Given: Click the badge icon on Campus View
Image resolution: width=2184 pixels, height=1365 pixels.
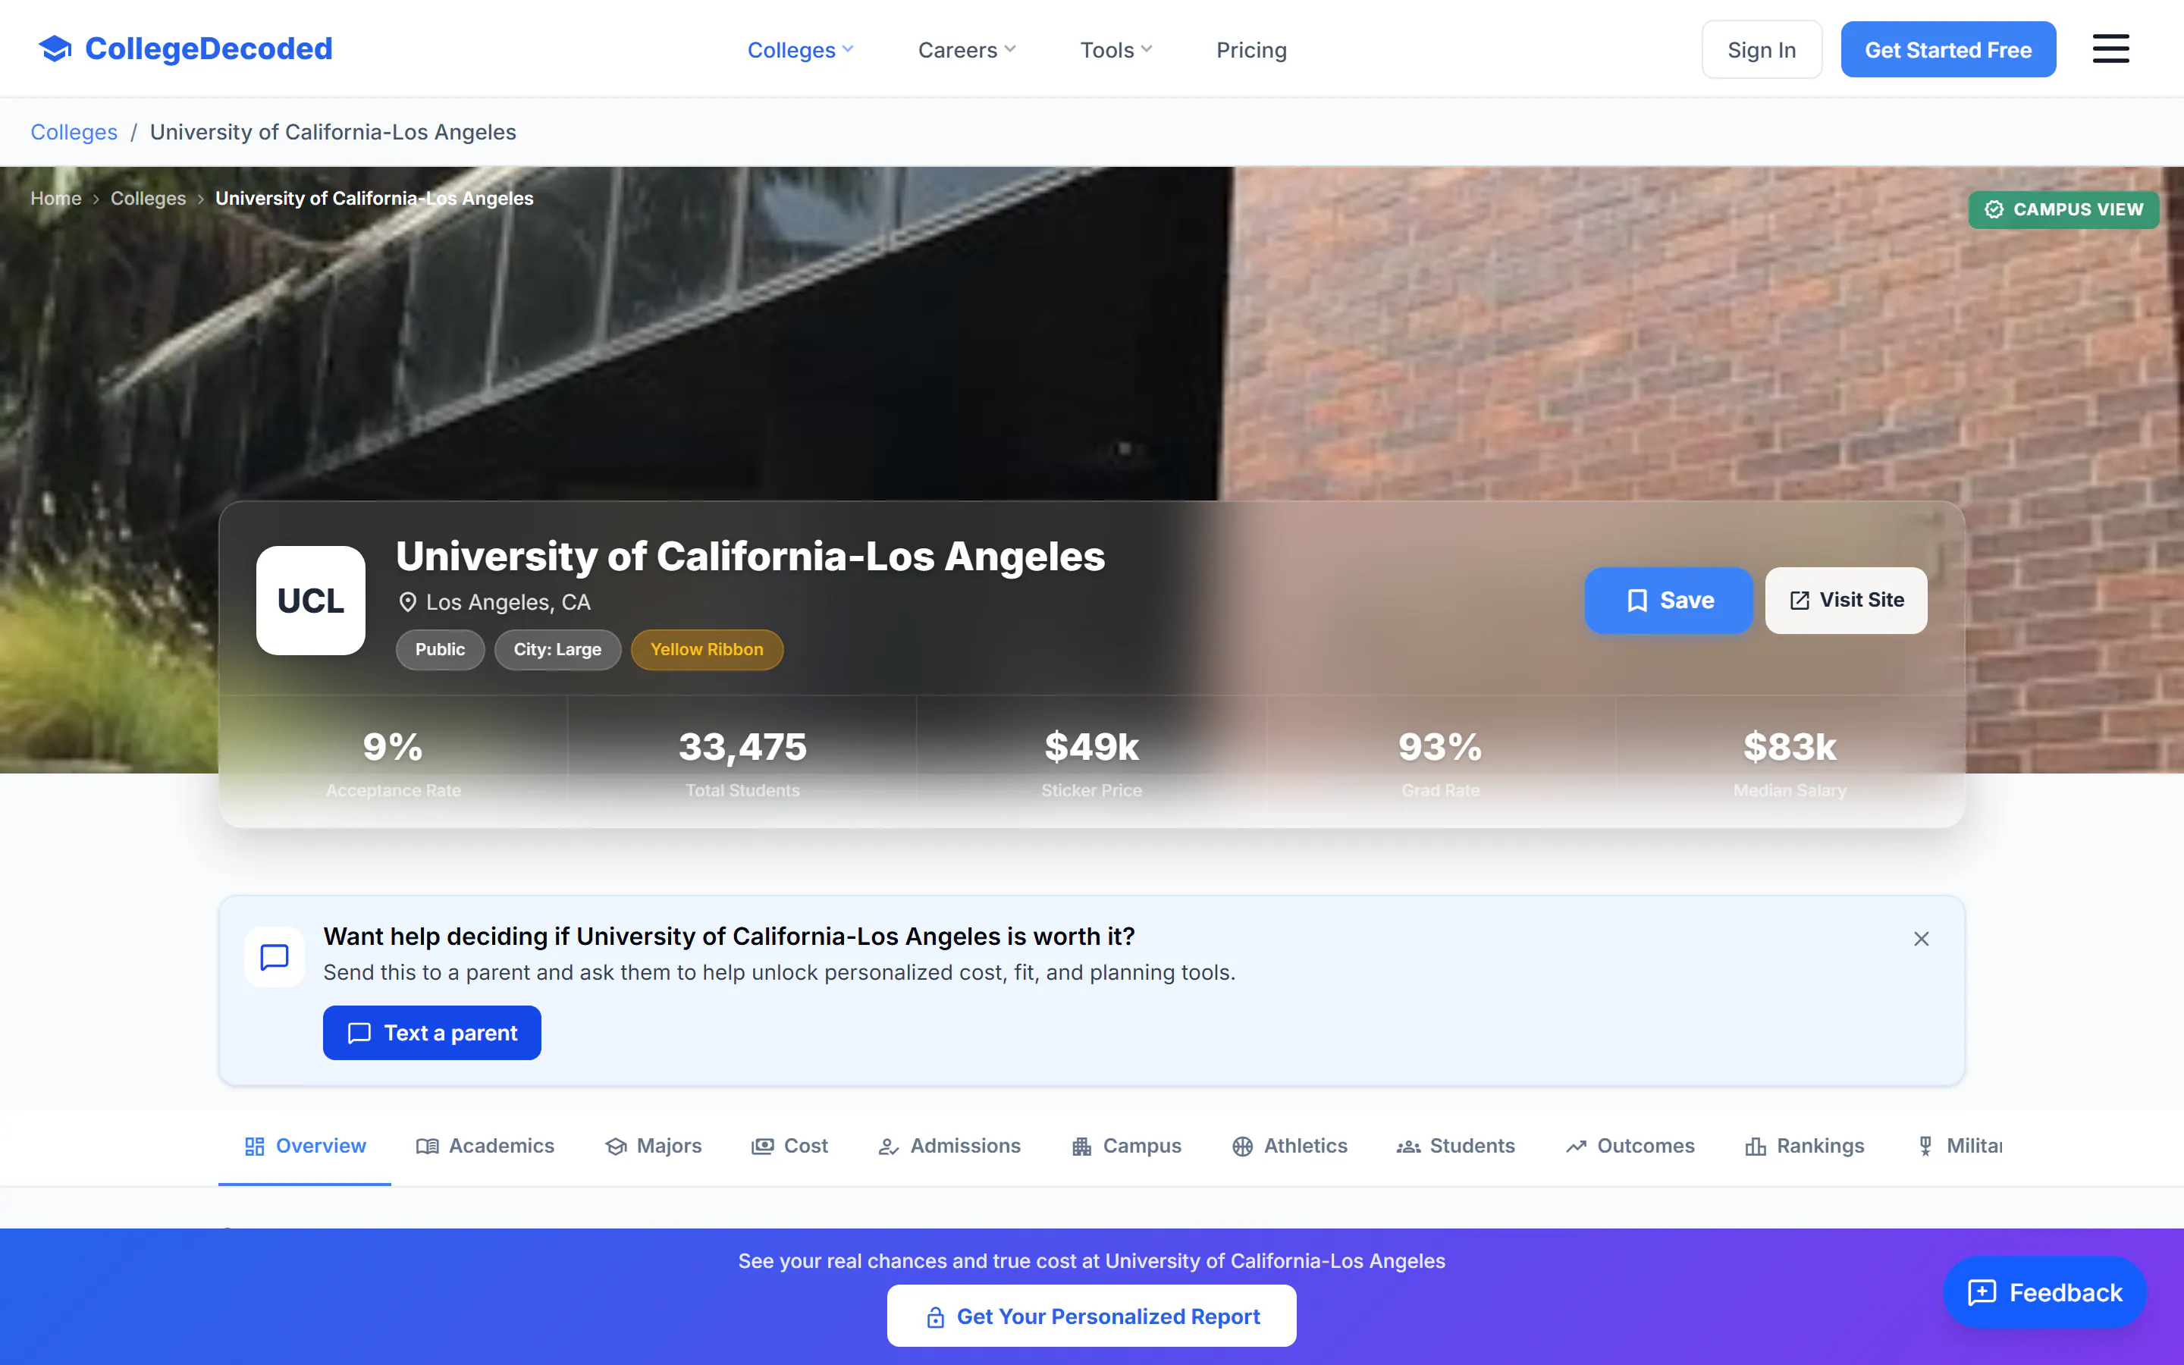Looking at the screenshot, I should (1994, 209).
